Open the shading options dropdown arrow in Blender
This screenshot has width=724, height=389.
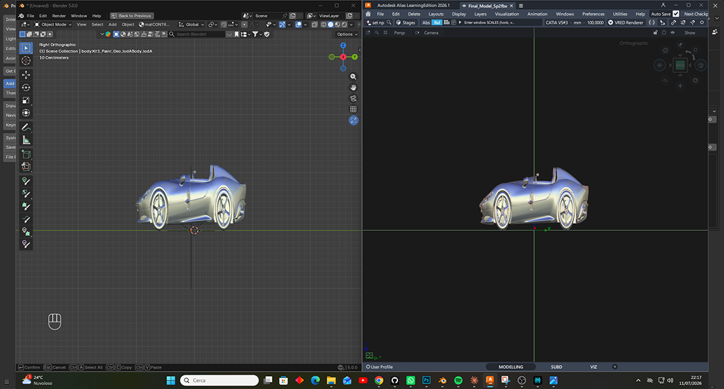(x=351, y=25)
